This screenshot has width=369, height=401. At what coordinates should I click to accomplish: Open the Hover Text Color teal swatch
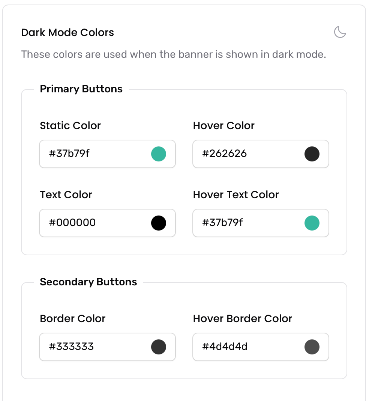312,223
